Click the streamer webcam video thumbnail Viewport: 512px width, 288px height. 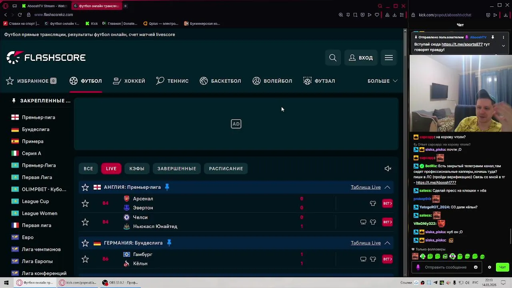point(460,93)
